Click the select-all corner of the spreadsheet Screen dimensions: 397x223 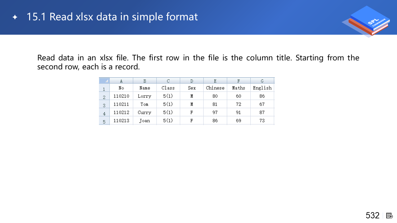(104, 81)
